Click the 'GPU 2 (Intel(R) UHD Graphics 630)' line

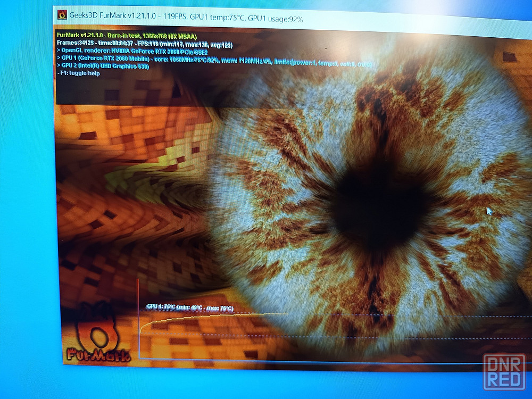click(x=103, y=66)
